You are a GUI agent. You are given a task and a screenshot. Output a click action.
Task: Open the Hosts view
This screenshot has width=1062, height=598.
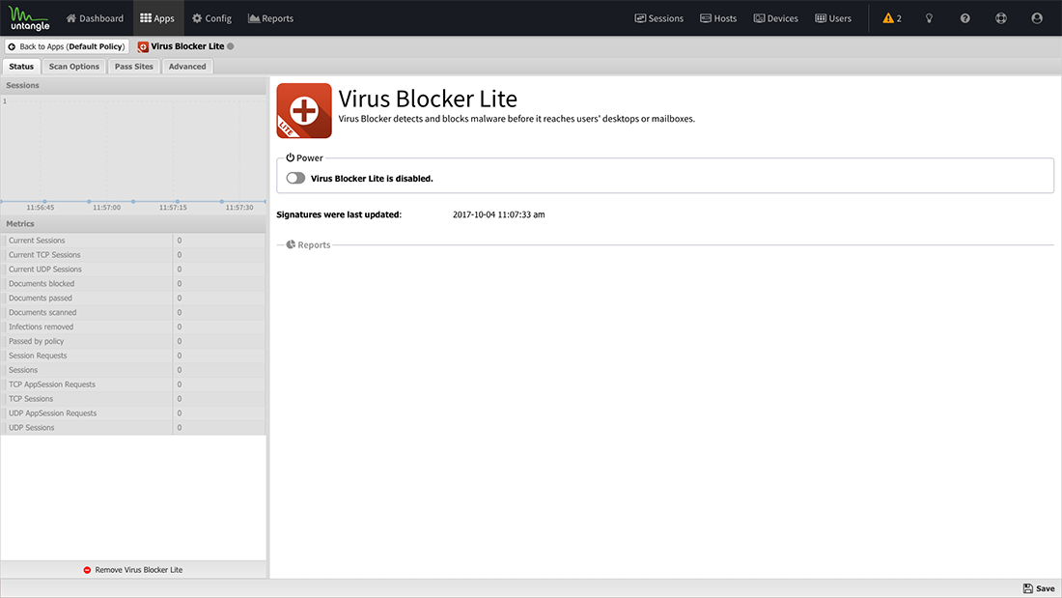718,18
